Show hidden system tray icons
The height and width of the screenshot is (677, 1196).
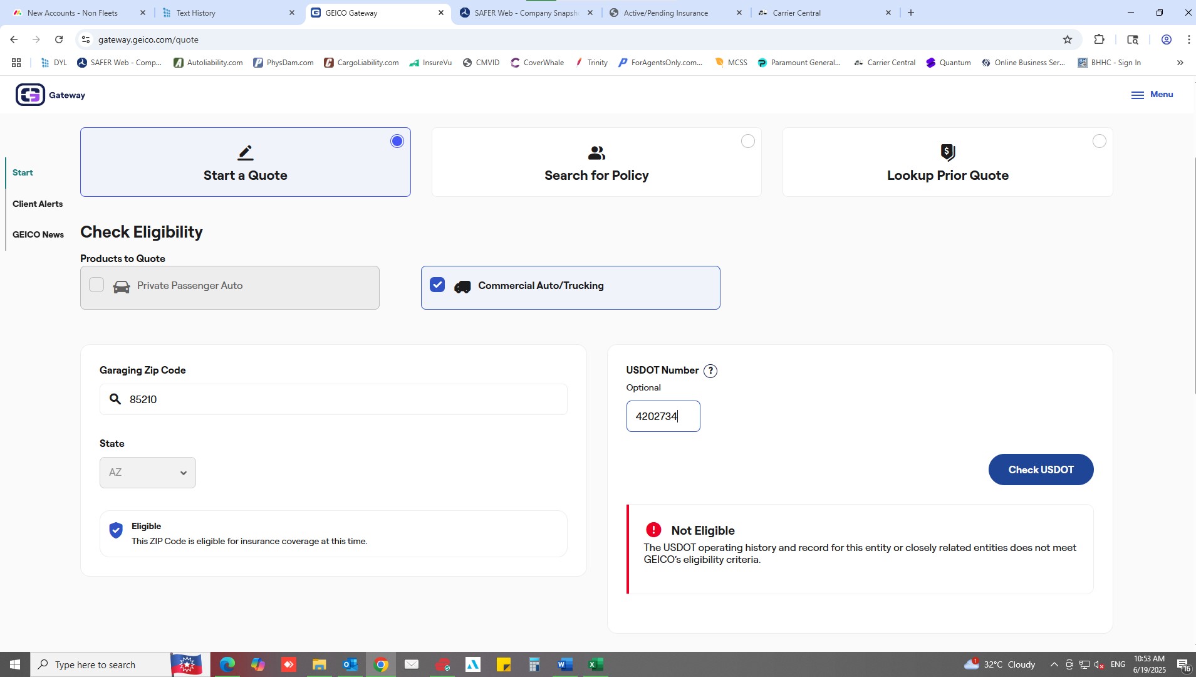point(1054,664)
